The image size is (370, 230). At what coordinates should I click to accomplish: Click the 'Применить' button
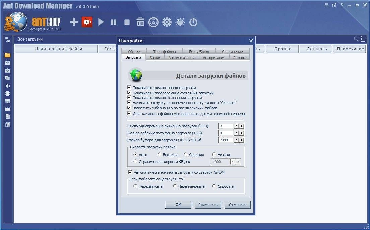click(x=208, y=205)
